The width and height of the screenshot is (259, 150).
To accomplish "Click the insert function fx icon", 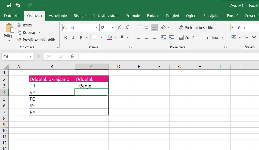I will [72, 57].
